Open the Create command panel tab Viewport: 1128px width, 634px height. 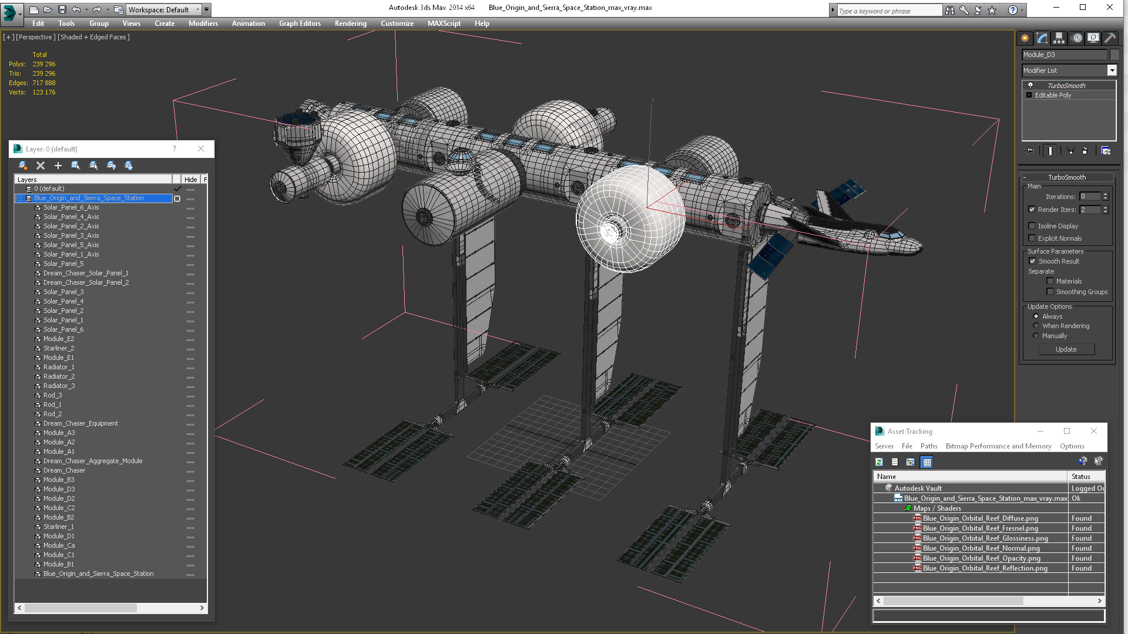click(x=1025, y=38)
